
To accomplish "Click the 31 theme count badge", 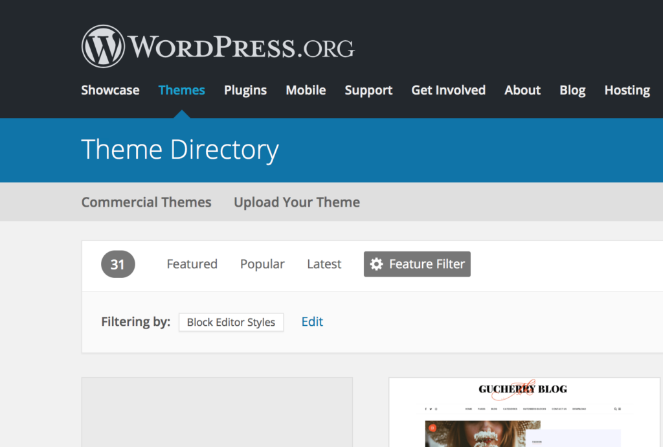I will click(x=118, y=264).
